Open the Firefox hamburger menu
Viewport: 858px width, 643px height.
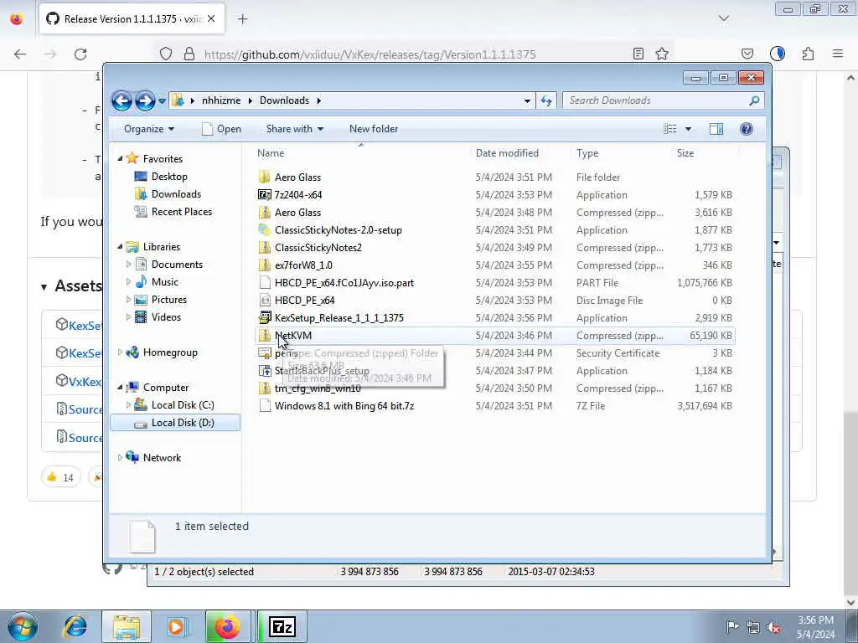pyautogui.click(x=838, y=54)
